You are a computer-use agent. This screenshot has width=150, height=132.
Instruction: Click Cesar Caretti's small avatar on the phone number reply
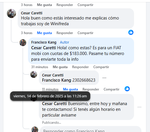coord(34,74)
